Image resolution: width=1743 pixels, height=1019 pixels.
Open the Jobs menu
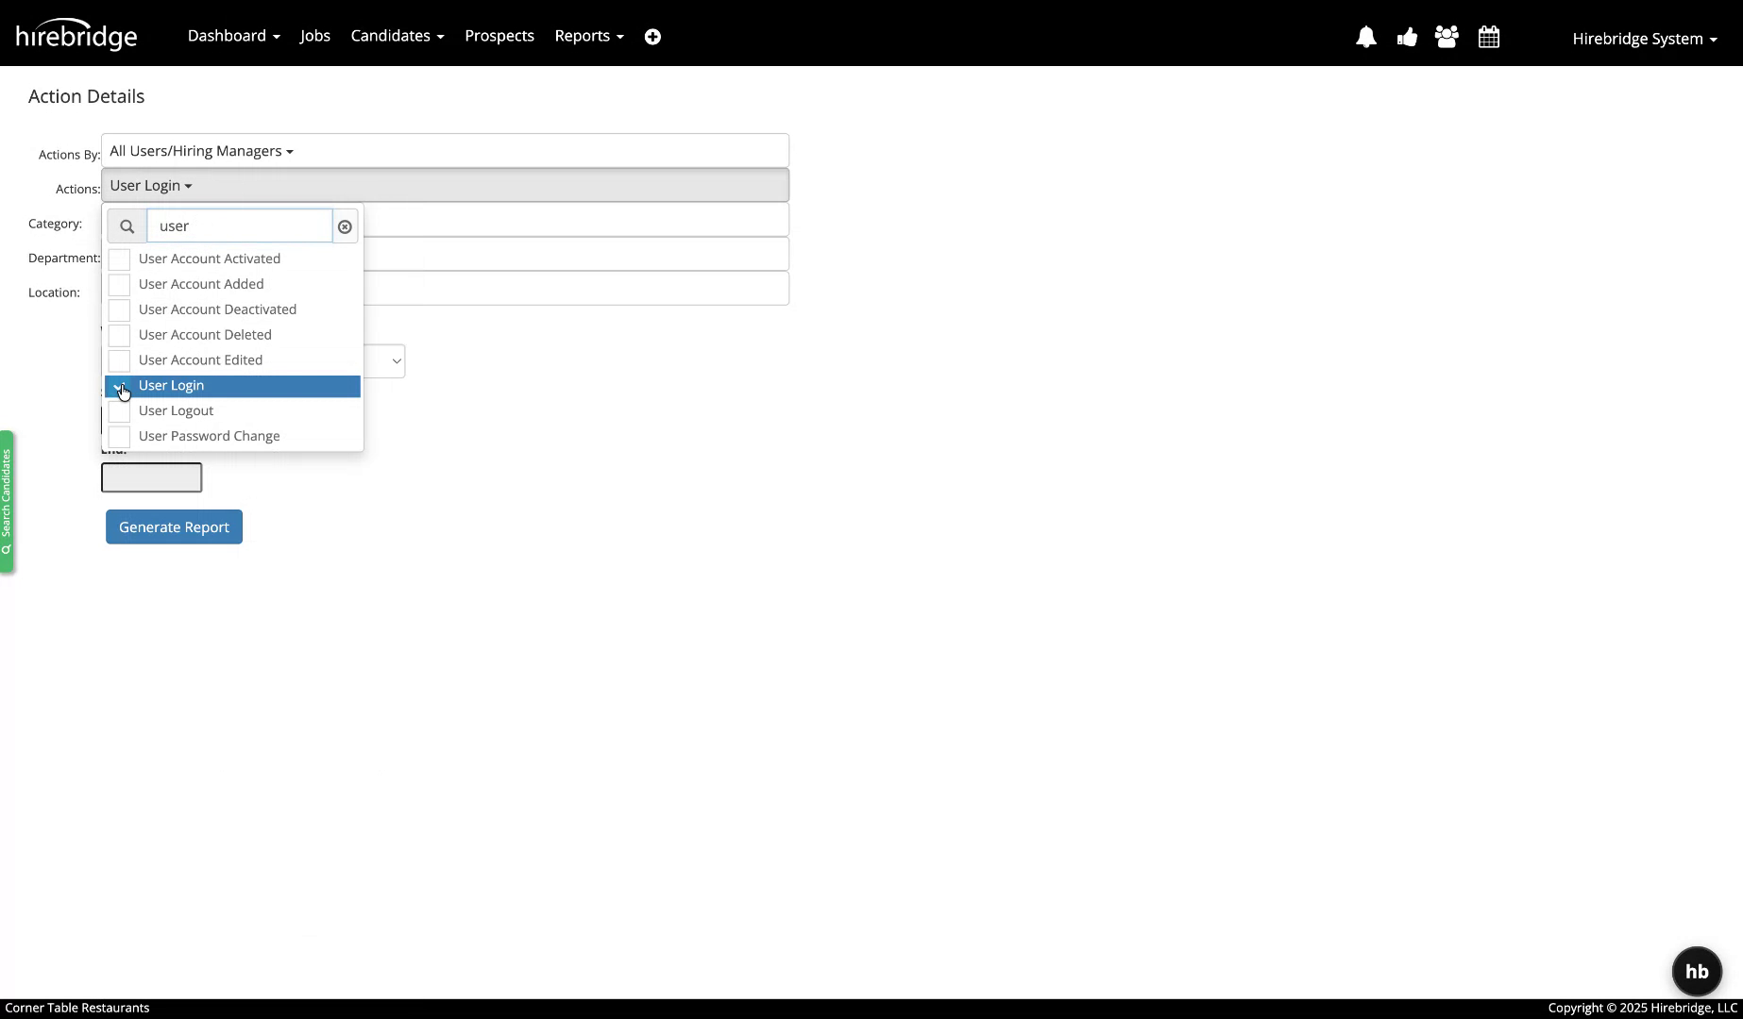pyautogui.click(x=314, y=35)
